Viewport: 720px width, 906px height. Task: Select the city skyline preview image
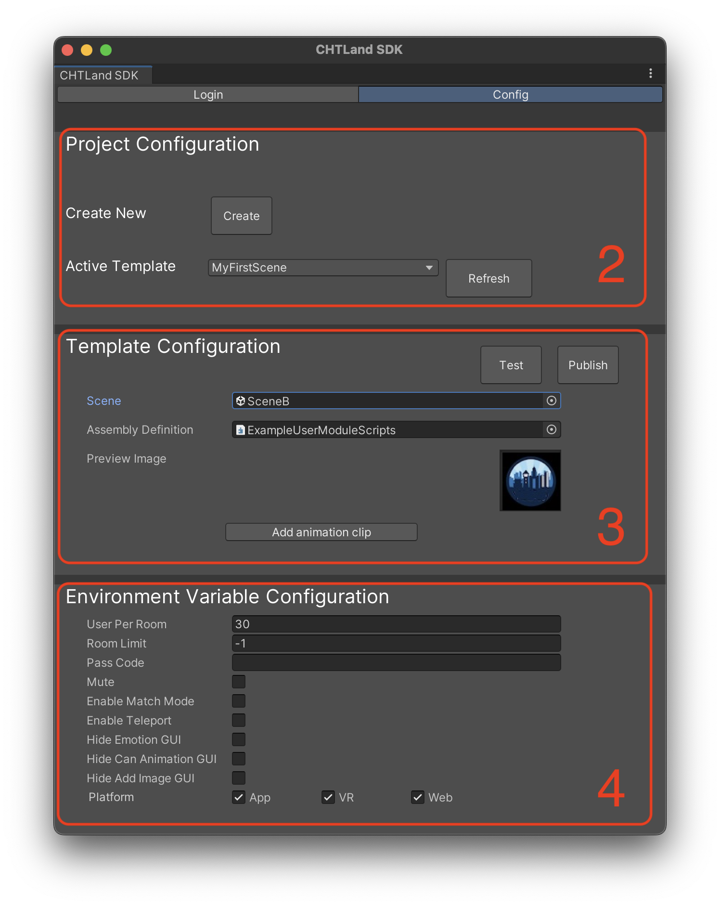[x=530, y=480]
